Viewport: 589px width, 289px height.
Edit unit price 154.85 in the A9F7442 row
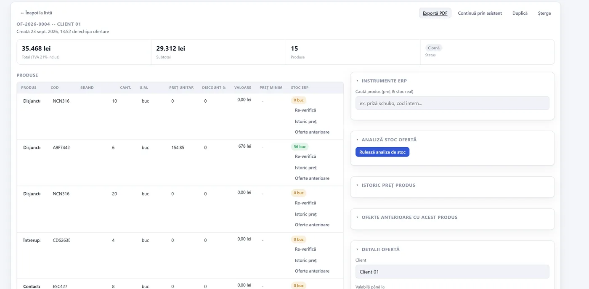[x=178, y=148]
